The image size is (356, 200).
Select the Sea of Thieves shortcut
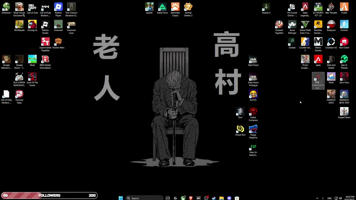point(344,62)
